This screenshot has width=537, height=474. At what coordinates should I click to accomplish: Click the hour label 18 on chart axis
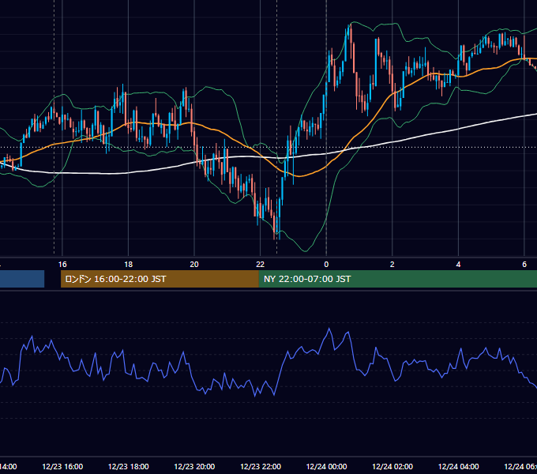[x=129, y=265]
